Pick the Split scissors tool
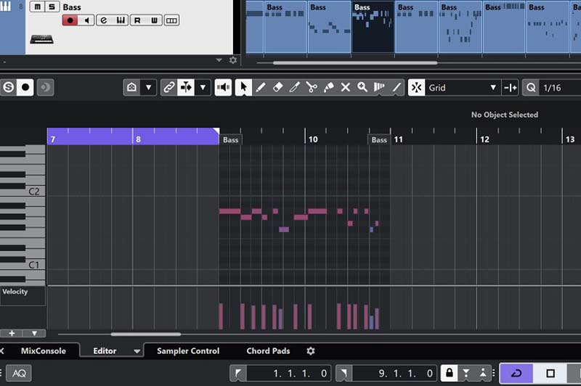Image resolution: width=581 pixels, height=386 pixels. (312, 87)
